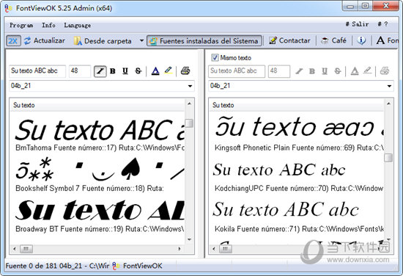
Task: Open the blue info icon
Action: pos(361,40)
